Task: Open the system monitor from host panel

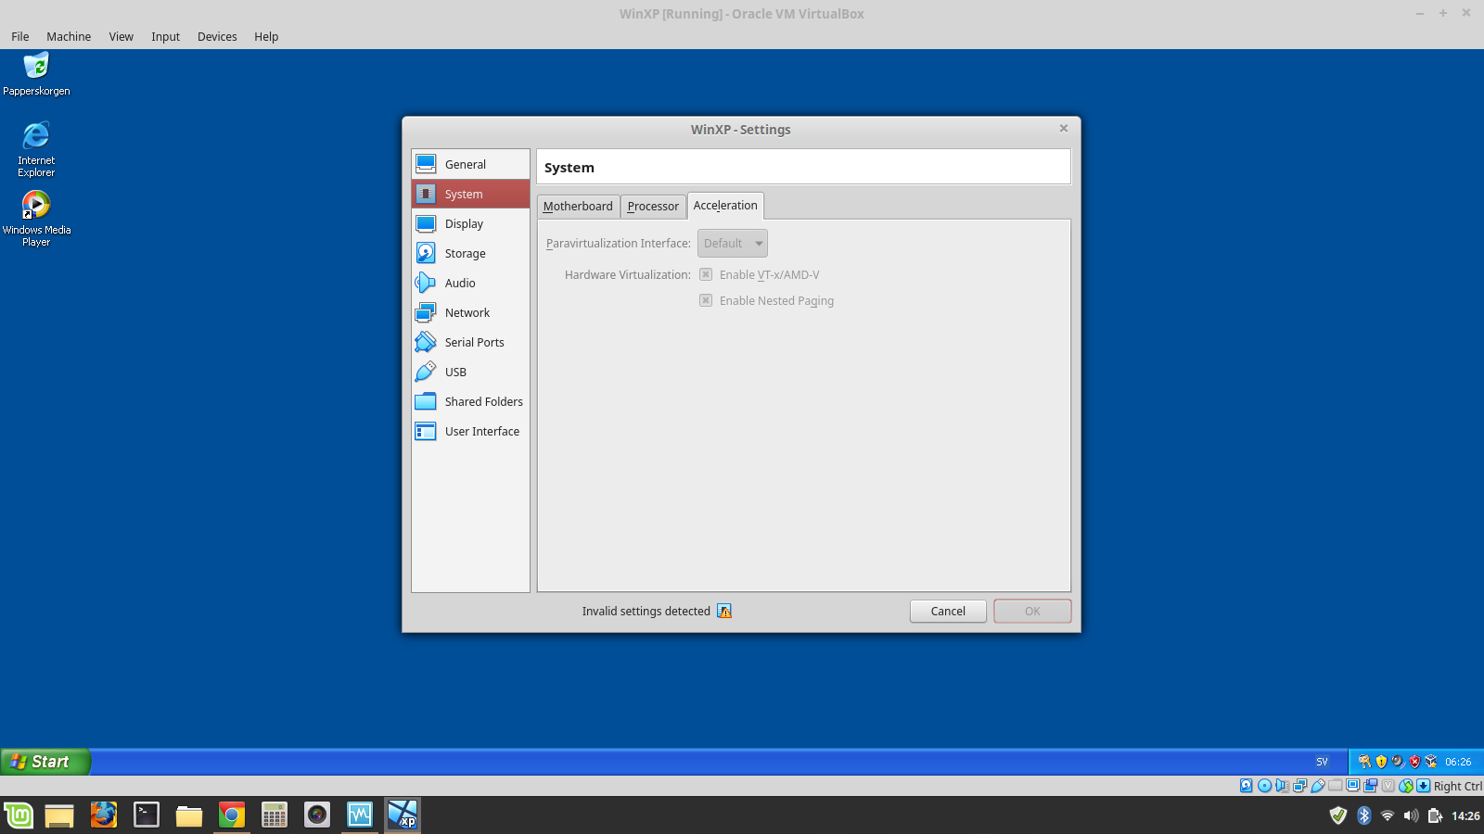Action: click(x=360, y=815)
